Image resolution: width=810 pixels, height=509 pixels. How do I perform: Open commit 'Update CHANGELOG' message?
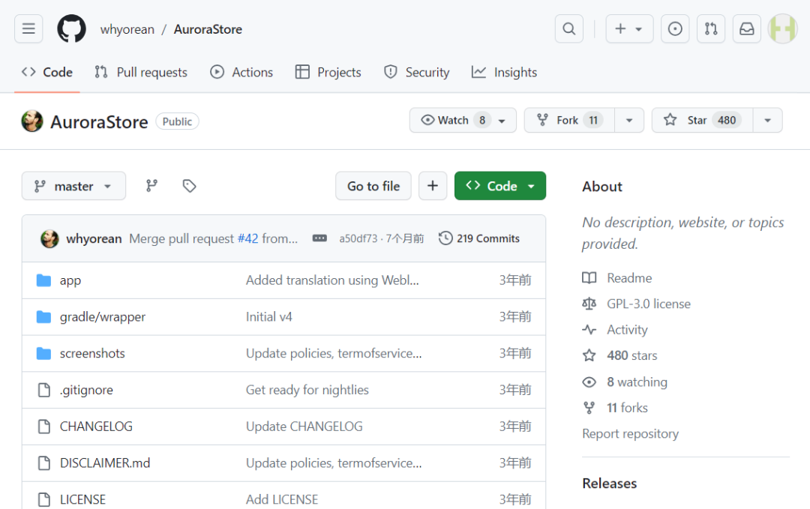[304, 427]
